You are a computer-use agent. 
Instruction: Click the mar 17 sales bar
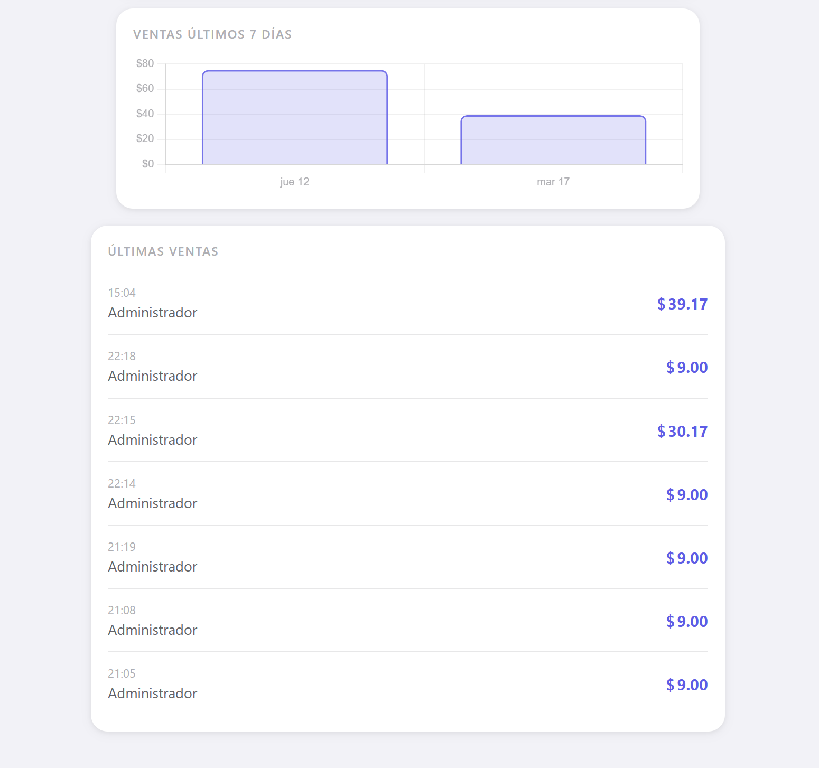(x=553, y=140)
